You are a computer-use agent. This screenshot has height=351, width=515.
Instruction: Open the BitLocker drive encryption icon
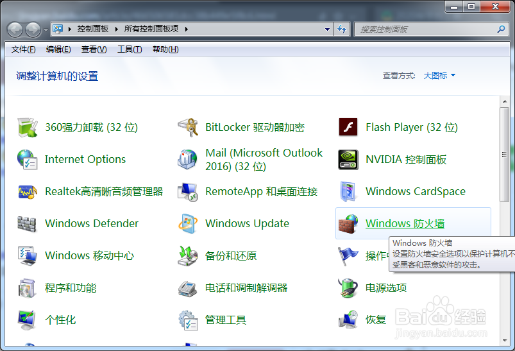click(188, 128)
